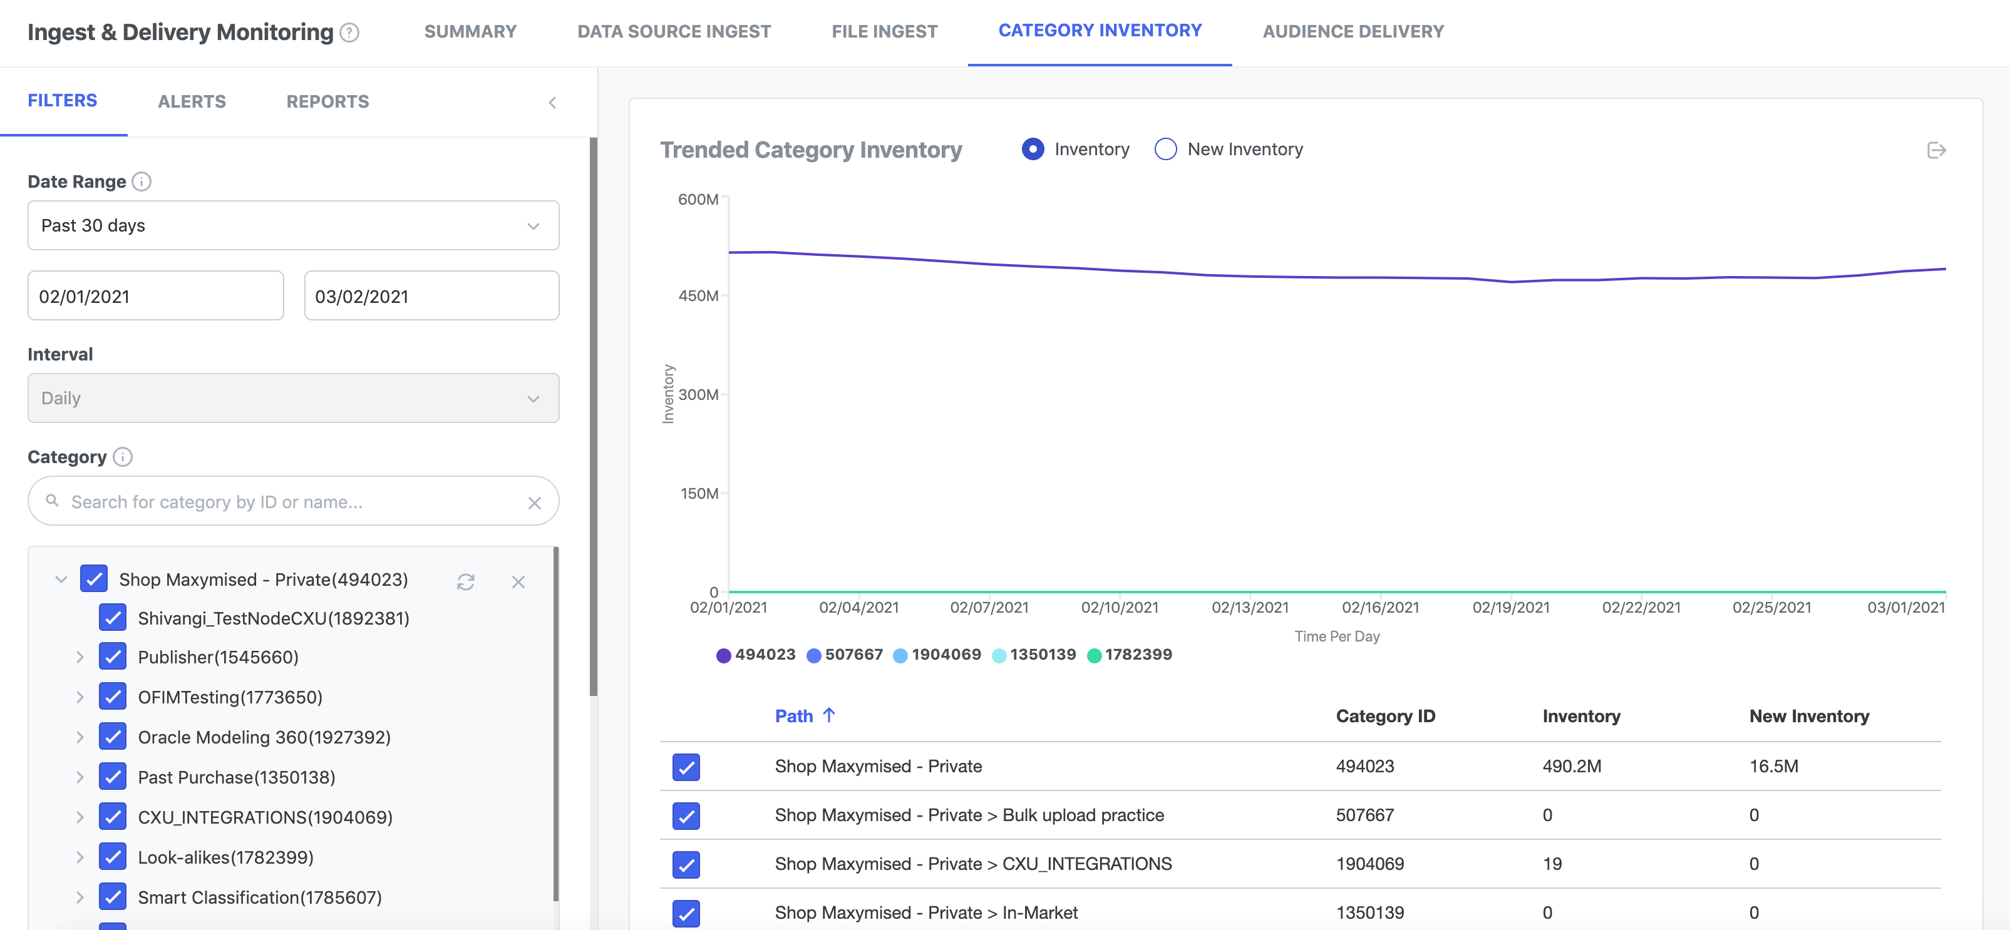
Task: Switch to the Audience Delivery tab
Action: click(x=1353, y=32)
